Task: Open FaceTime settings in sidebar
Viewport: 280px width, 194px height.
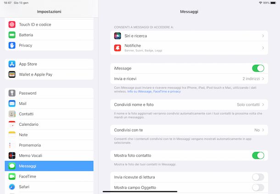Action: [49, 176]
